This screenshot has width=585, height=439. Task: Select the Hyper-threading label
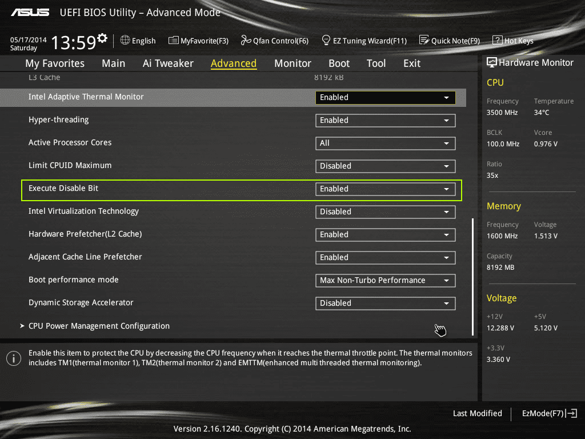pyautogui.click(x=59, y=120)
